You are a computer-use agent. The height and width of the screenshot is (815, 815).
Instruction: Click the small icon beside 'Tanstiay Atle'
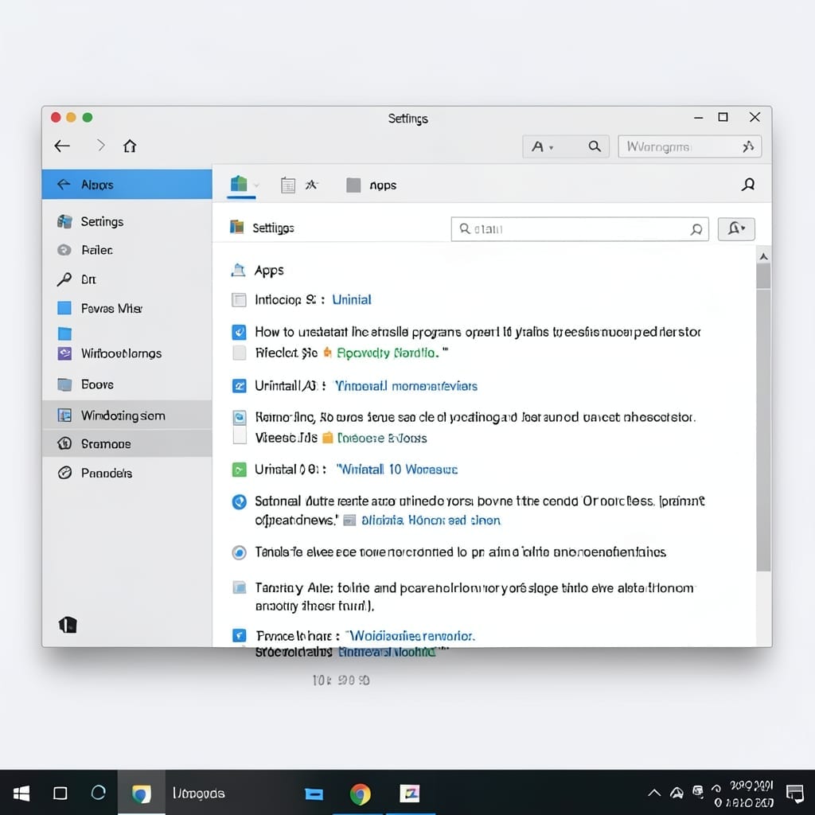(239, 588)
